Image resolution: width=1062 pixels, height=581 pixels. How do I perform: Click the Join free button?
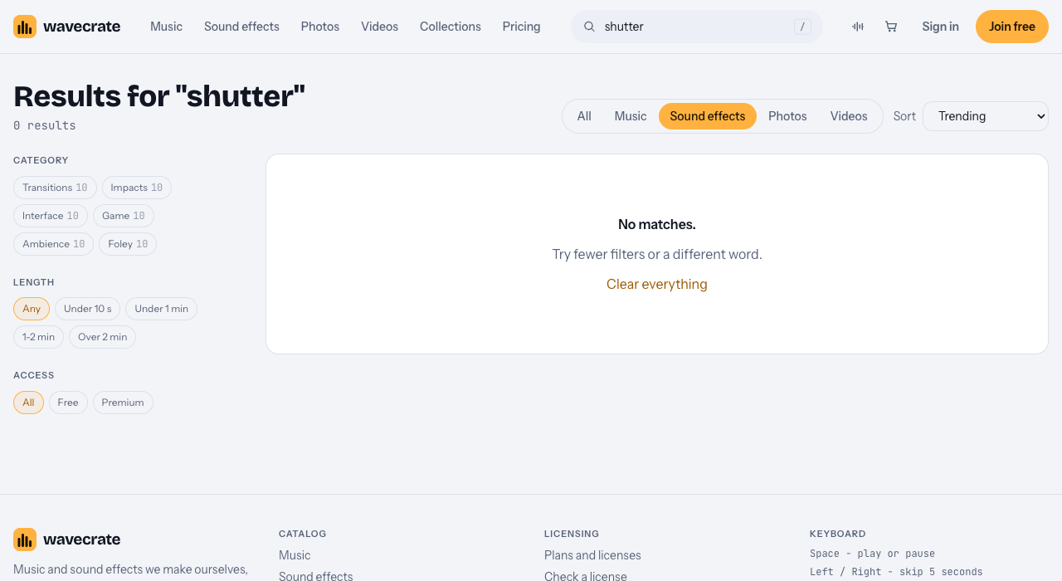(1012, 27)
